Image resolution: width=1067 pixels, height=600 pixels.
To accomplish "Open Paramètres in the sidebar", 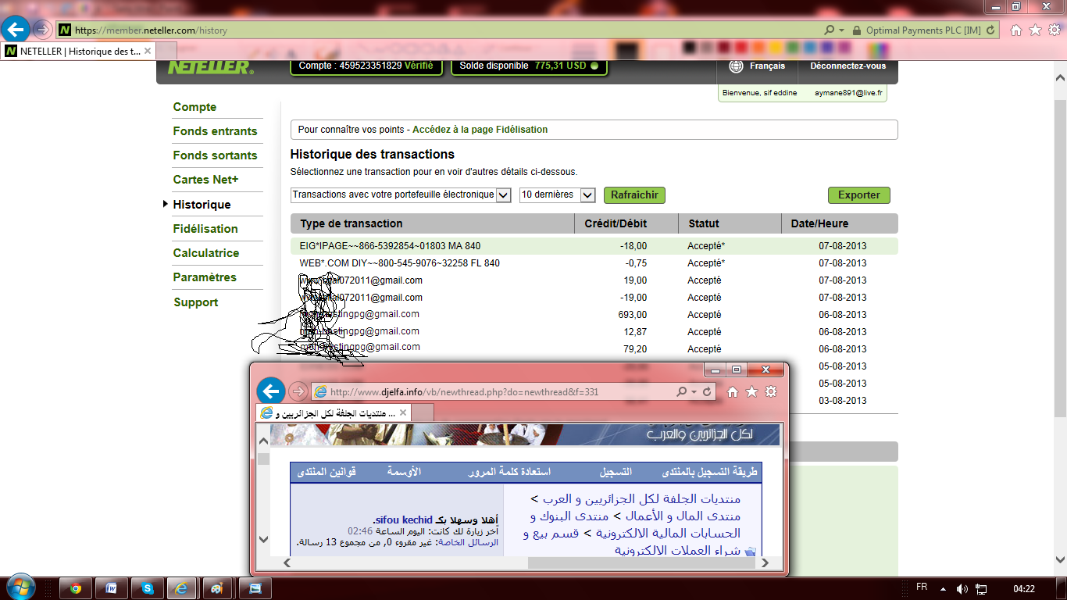I will click(x=205, y=277).
